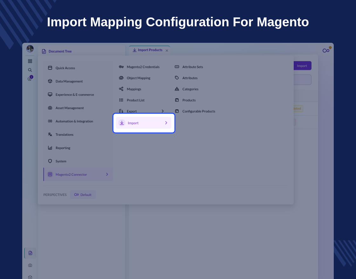
Task: Click the Asset Management camera icon
Action: coord(50,108)
